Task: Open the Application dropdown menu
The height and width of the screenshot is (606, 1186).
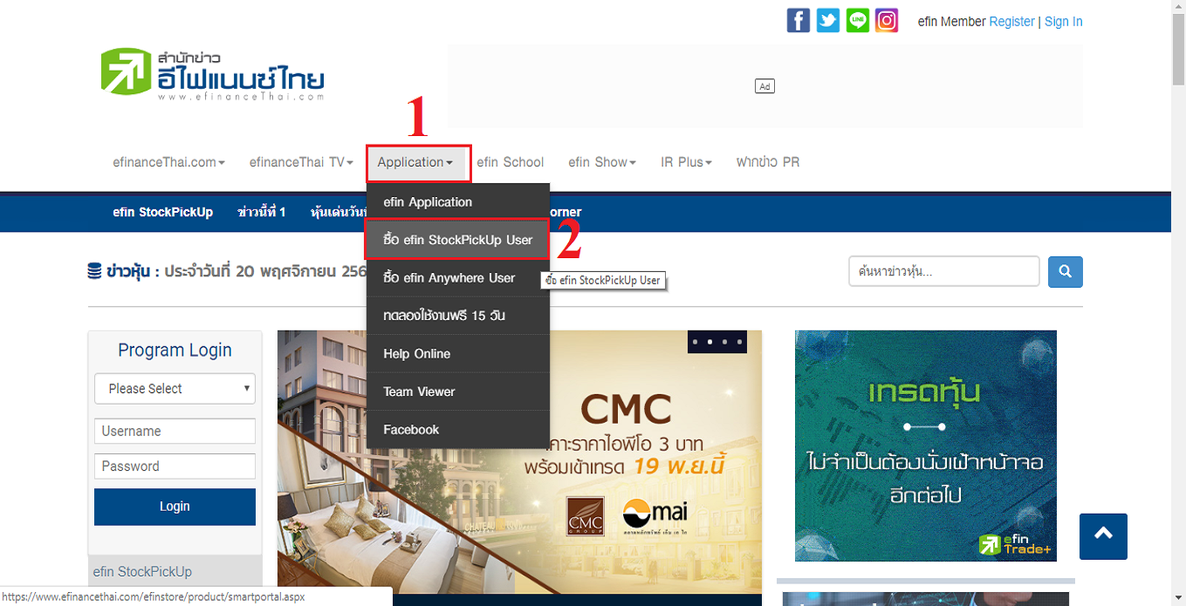Action: 417,163
